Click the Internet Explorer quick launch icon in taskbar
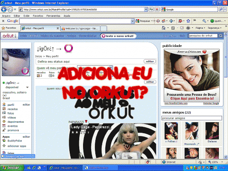The height and width of the screenshot is (171, 228). point(34,168)
